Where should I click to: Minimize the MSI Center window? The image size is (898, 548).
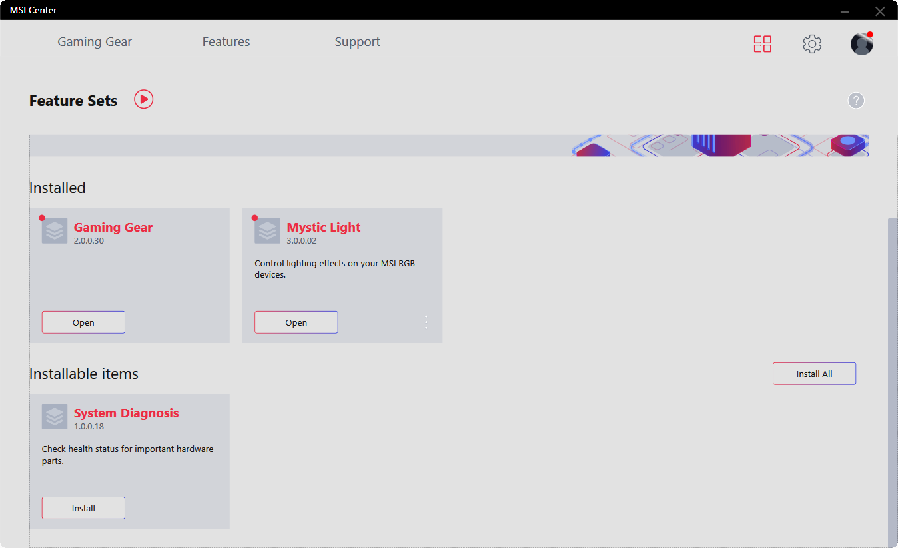tap(845, 11)
